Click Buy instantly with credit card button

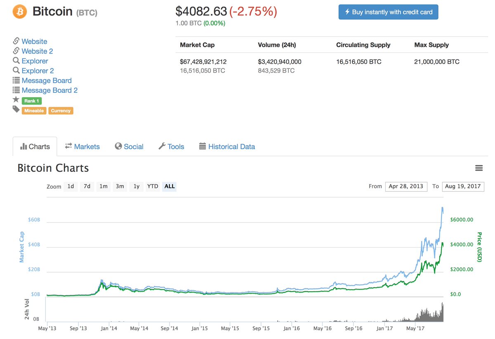388,12
